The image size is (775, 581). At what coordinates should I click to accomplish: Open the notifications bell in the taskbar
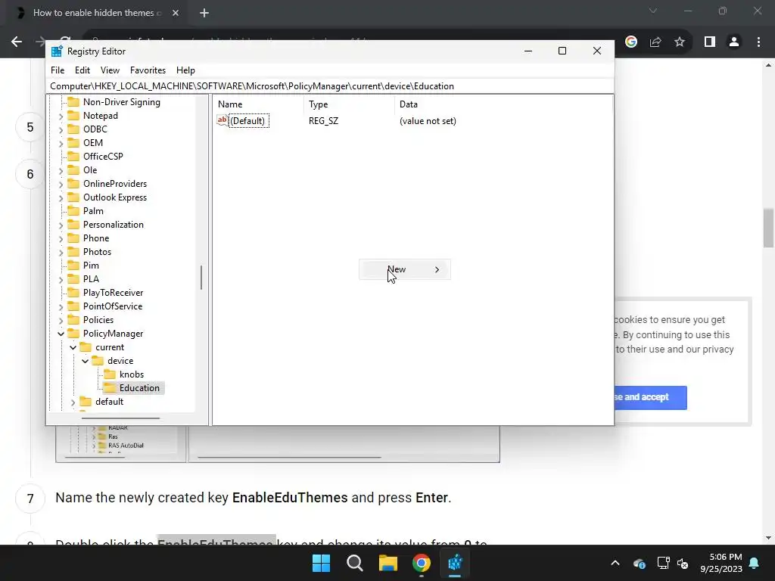[x=755, y=563]
